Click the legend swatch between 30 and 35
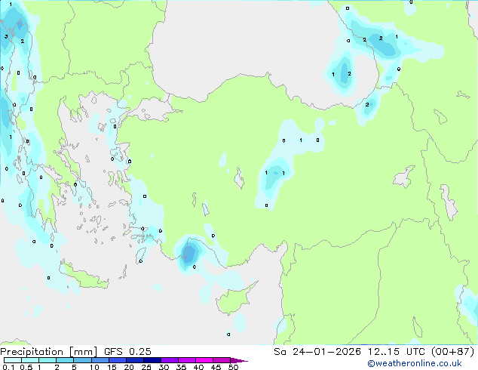Image resolution: width=478 pixels, height=370 pixels. click(170, 360)
